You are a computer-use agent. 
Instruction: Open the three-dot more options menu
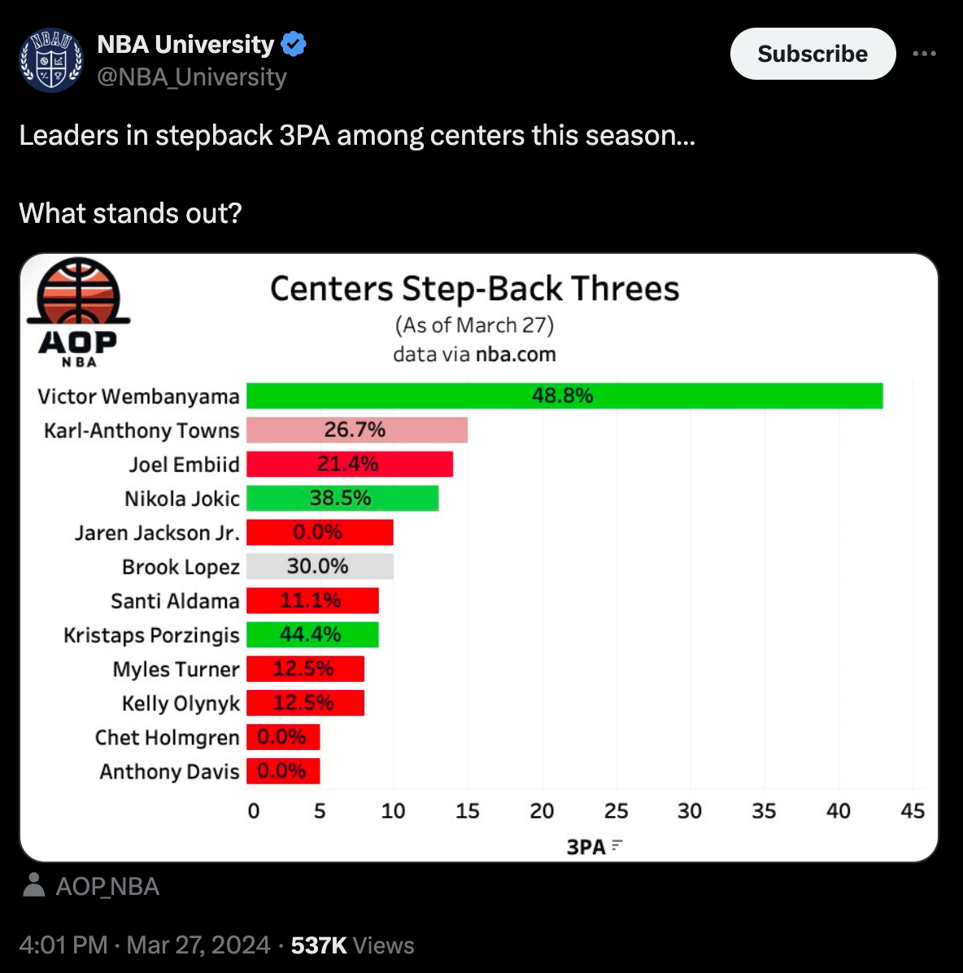tap(924, 54)
